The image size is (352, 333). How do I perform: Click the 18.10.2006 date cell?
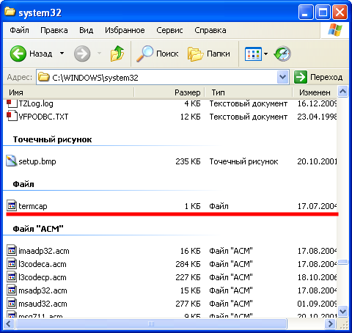tap(317, 277)
